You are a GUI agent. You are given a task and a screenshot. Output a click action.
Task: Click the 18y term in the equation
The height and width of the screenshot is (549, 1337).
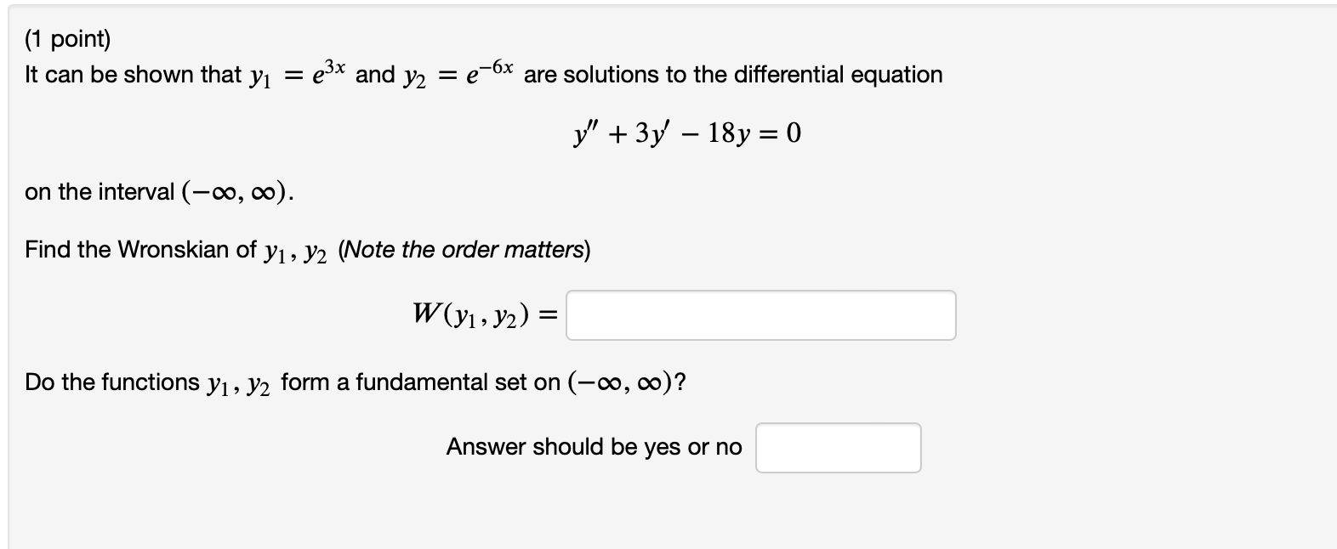731,133
